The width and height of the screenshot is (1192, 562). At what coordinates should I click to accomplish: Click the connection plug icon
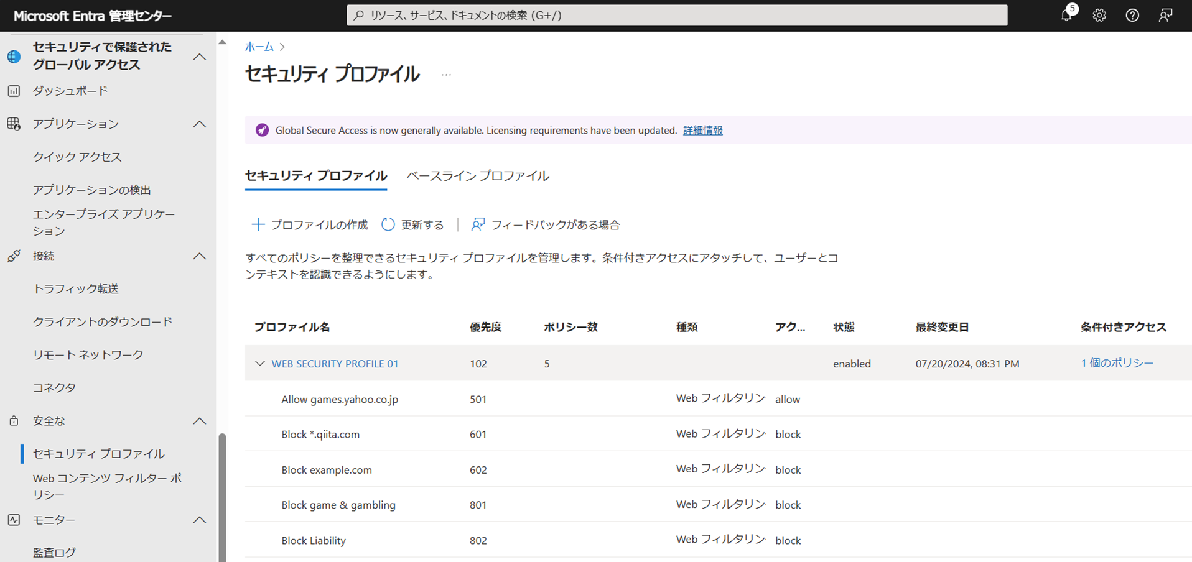click(x=14, y=256)
